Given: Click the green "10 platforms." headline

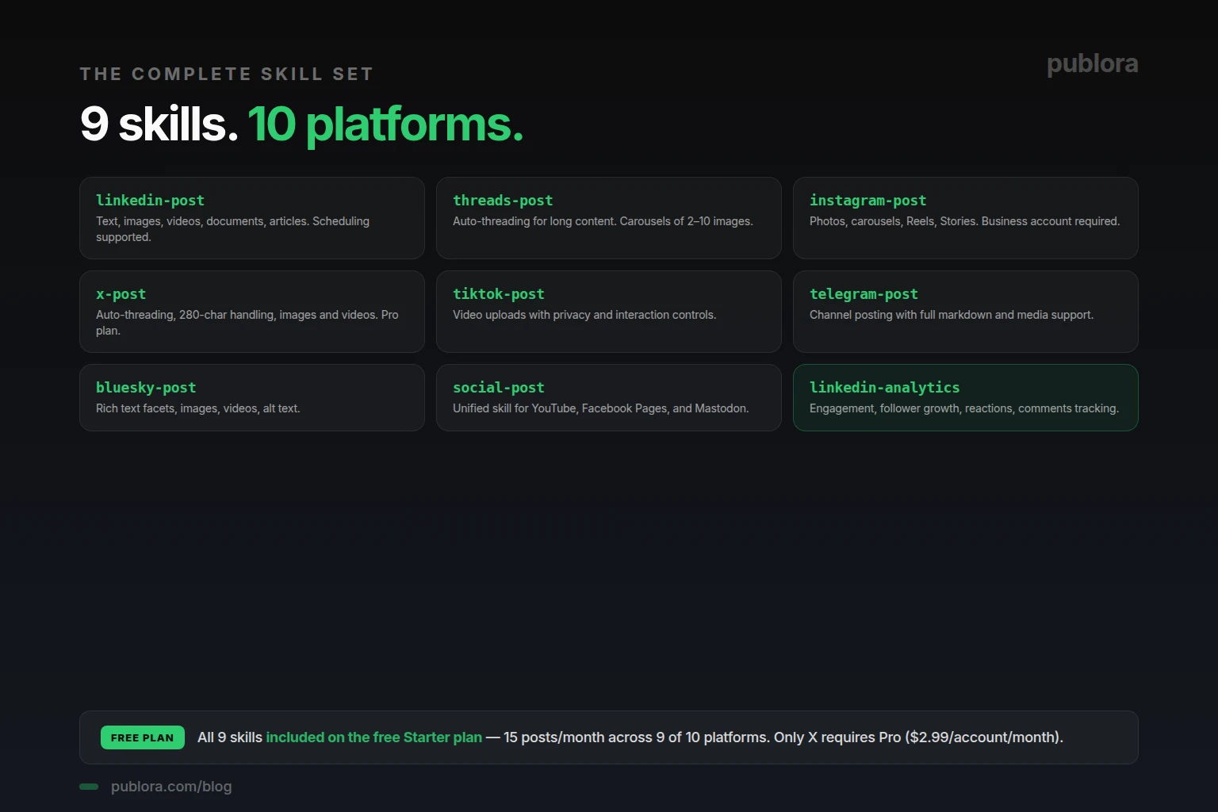Looking at the screenshot, I should pos(385,124).
